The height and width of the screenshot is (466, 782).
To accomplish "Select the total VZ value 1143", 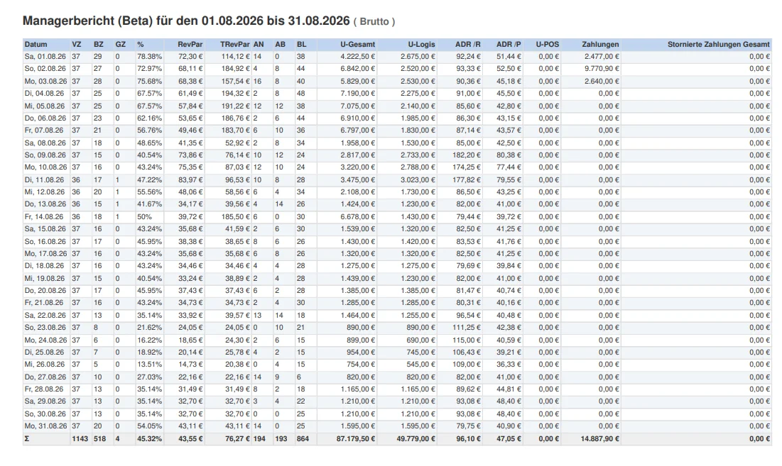I will (80, 438).
